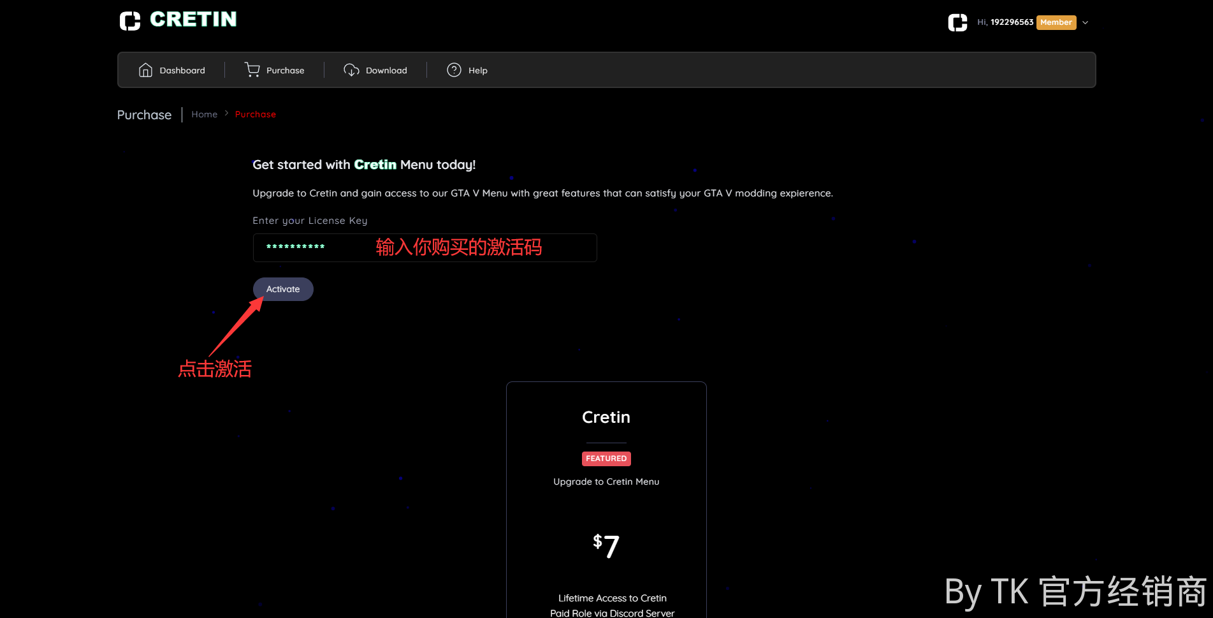Click the Cretin logo icon in header
Viewport: 1213px width, 618px height.
pos(130,21)
